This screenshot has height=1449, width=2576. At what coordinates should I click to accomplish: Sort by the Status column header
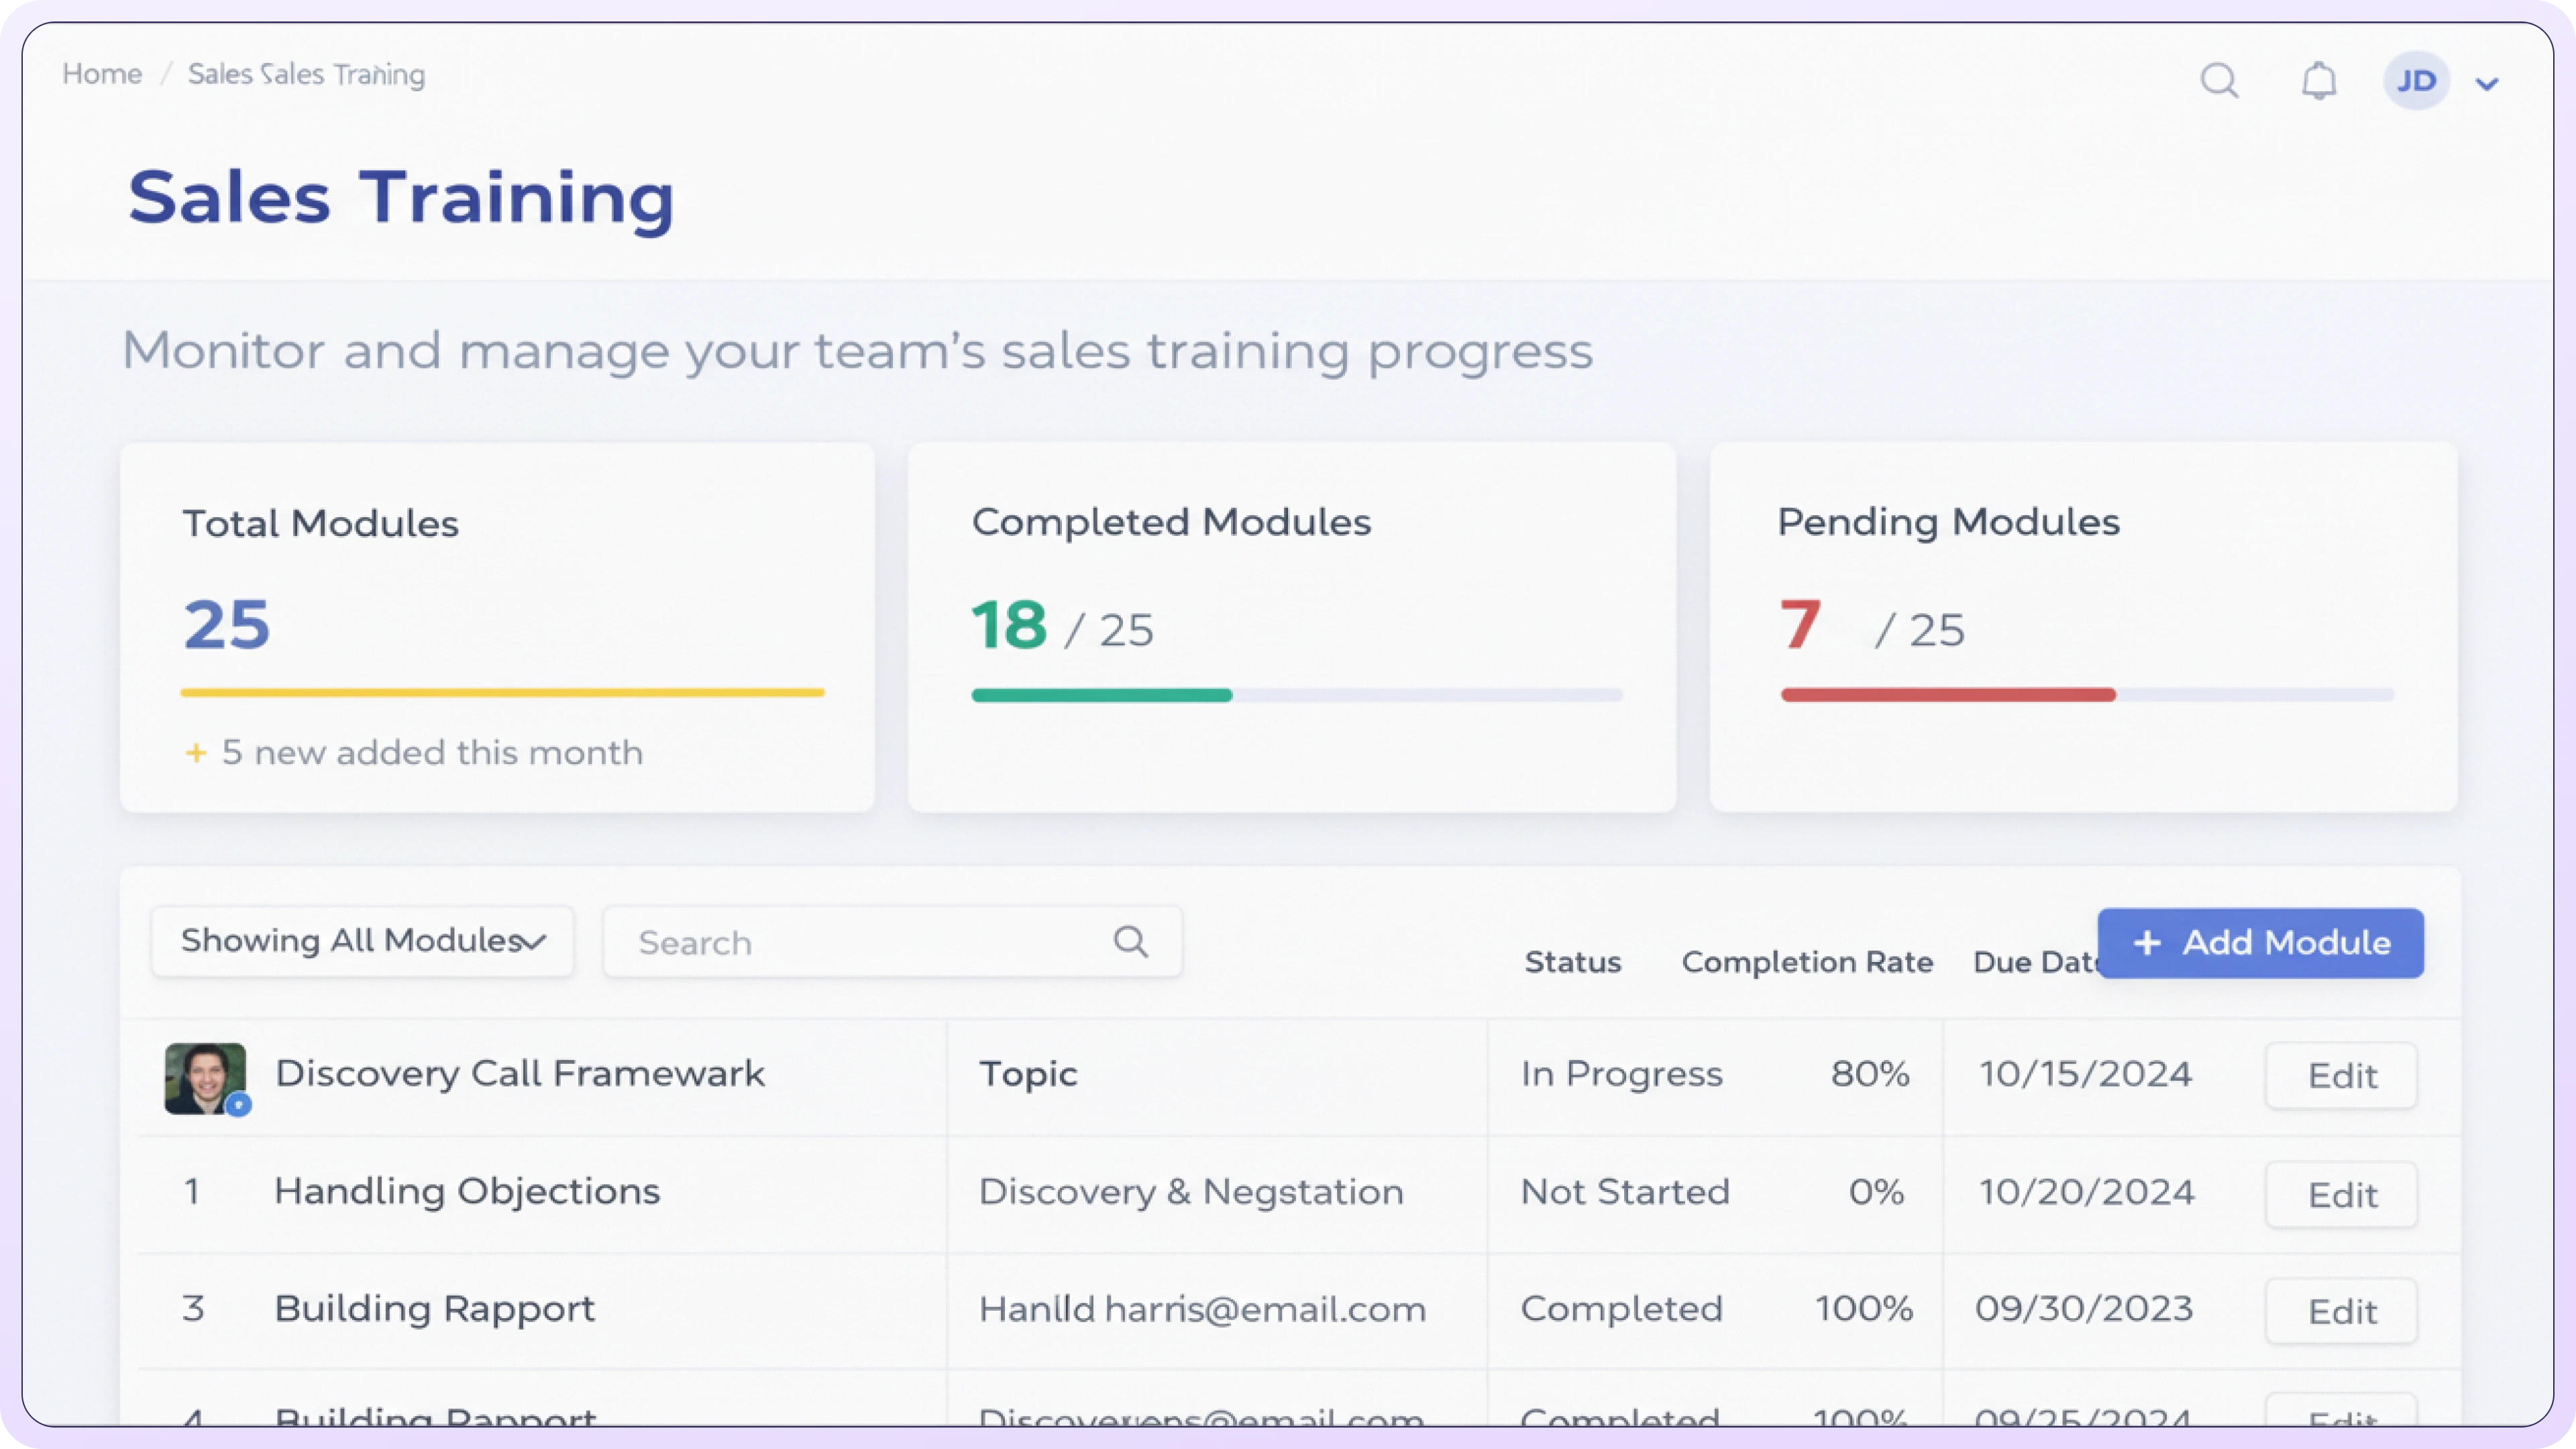1573,961
